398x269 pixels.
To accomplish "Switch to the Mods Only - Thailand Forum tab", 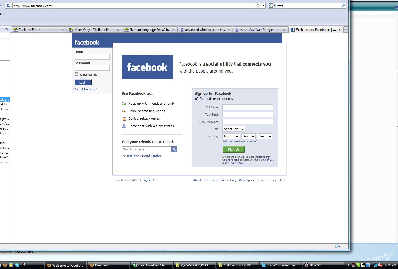I will (94, 30).
